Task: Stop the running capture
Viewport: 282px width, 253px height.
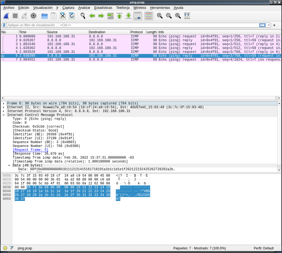Action: (15, 16)
